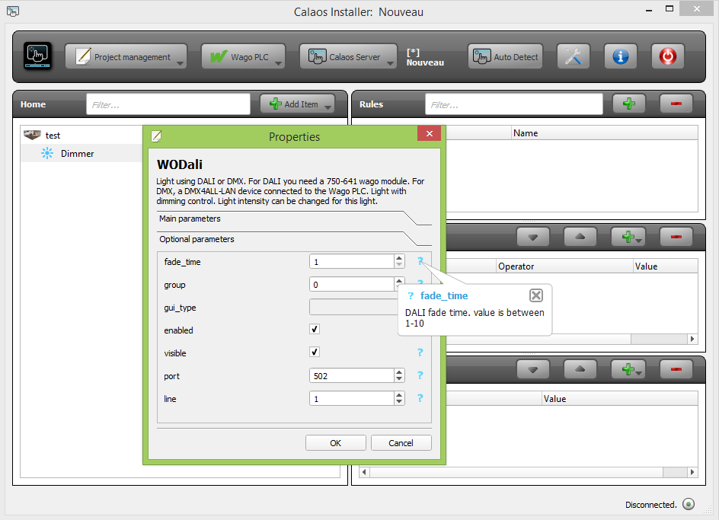Viewport: 719px width, 520px height.
Task: Click Cancel in Properties dialog
Action: pos(401,443)
